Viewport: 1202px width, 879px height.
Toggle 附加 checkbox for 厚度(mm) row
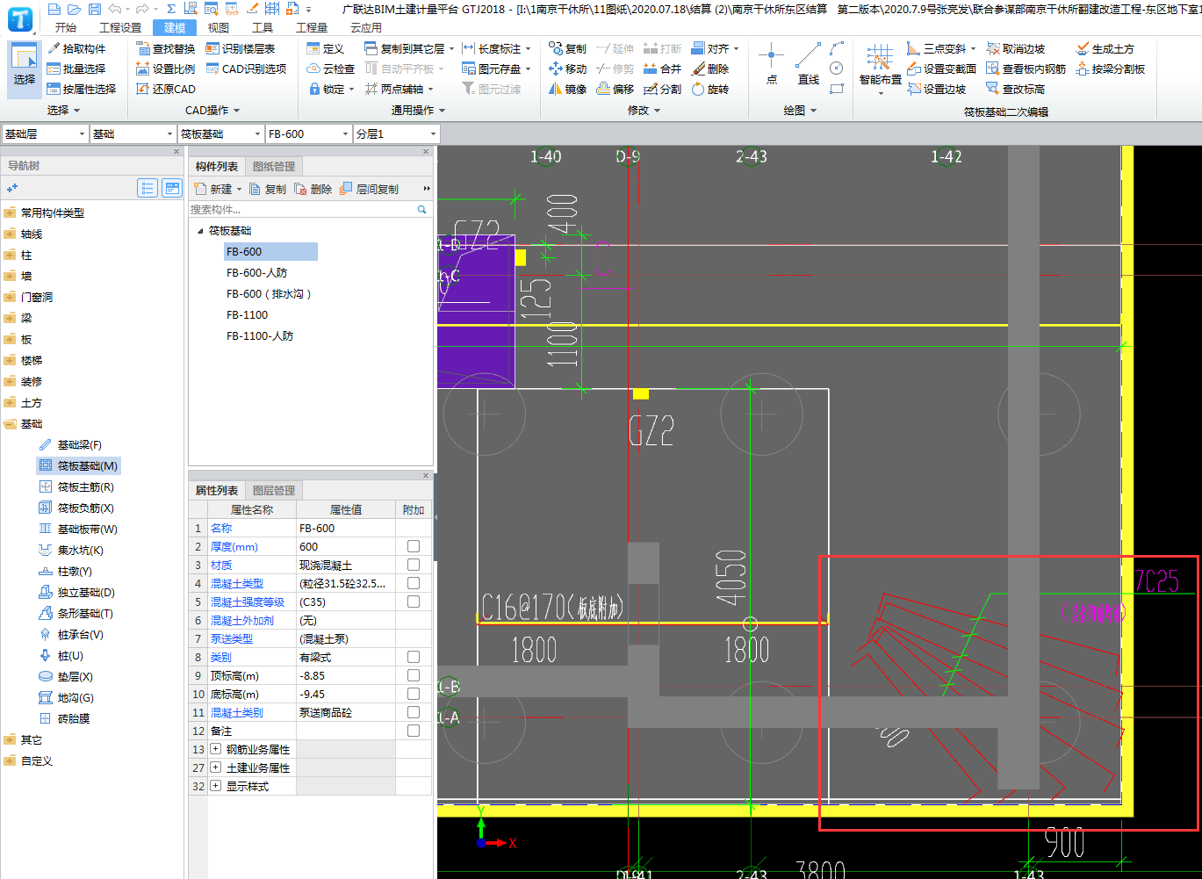414,546
